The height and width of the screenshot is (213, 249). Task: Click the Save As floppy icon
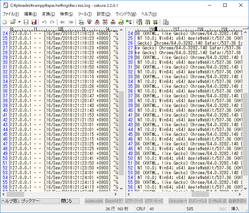point(34,22)
